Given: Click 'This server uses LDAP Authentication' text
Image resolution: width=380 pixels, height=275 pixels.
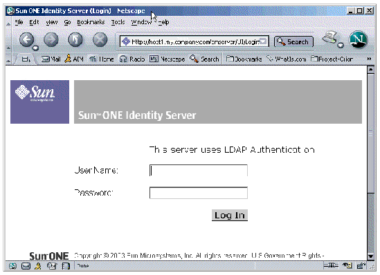Looking at the screenshot, I should click(232, 150).
